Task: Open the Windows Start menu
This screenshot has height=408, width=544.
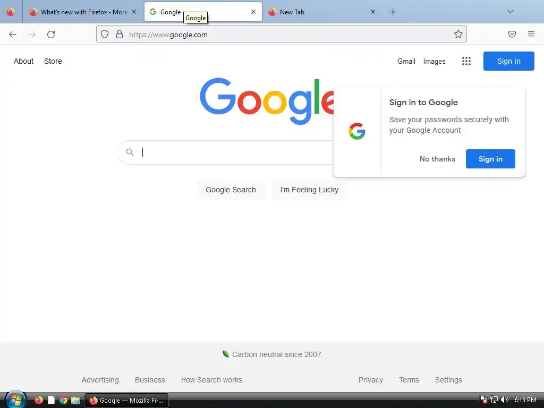Action: [x=15, y=399]
